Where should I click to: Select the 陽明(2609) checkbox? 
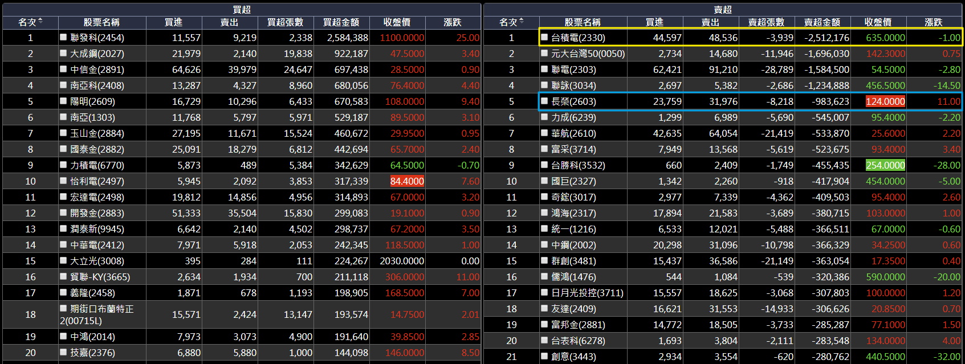point(63,101)
